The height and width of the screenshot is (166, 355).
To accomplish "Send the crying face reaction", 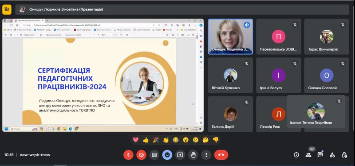I will 196,140.
